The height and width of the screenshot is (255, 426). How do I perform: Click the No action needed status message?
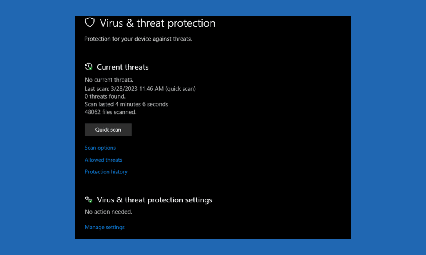[x=108, y=212]
